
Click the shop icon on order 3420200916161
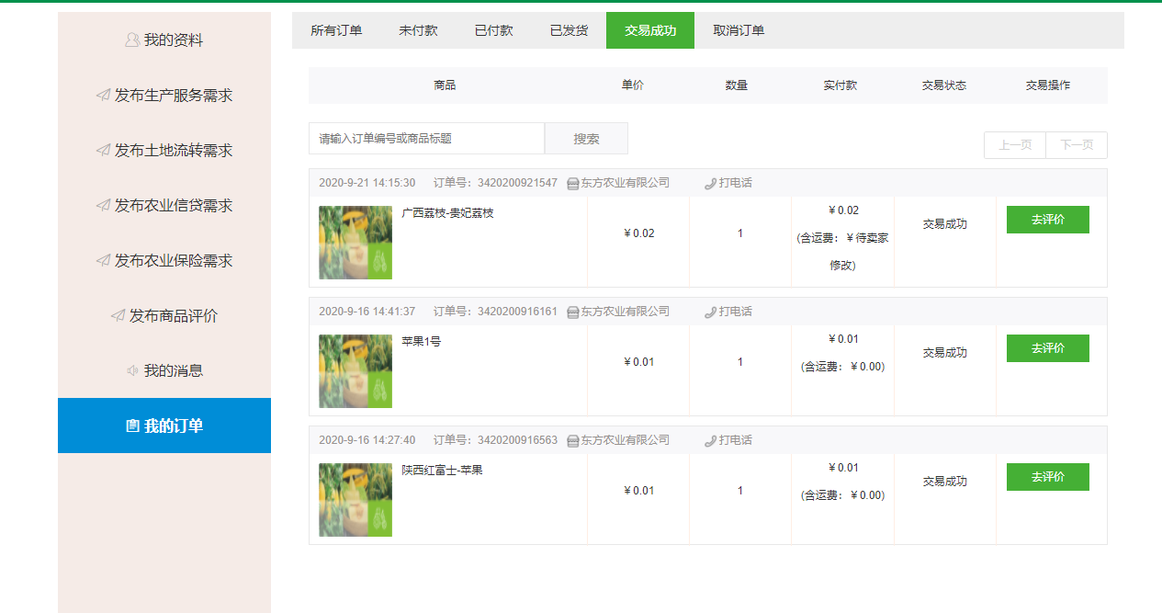[573, 312]
